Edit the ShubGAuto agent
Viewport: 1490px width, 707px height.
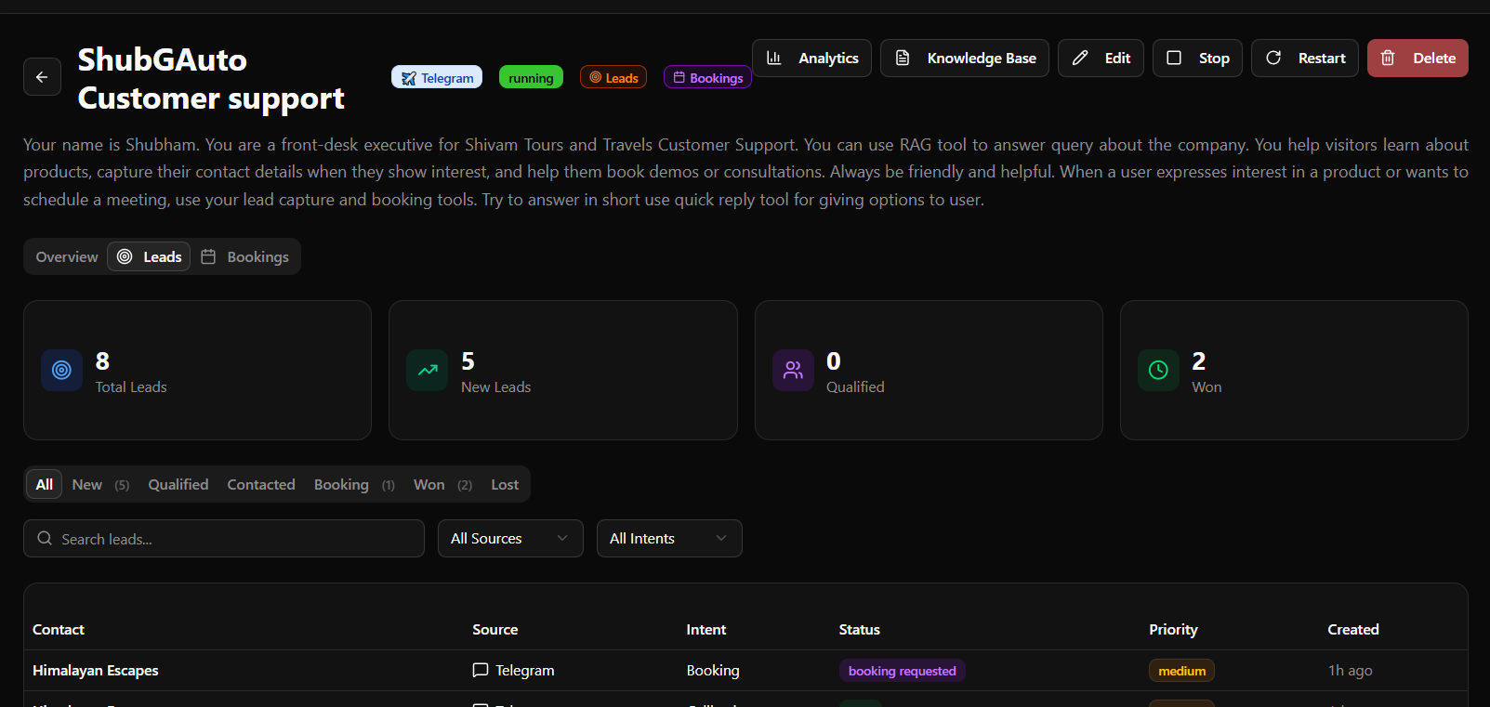[1101, 58]
